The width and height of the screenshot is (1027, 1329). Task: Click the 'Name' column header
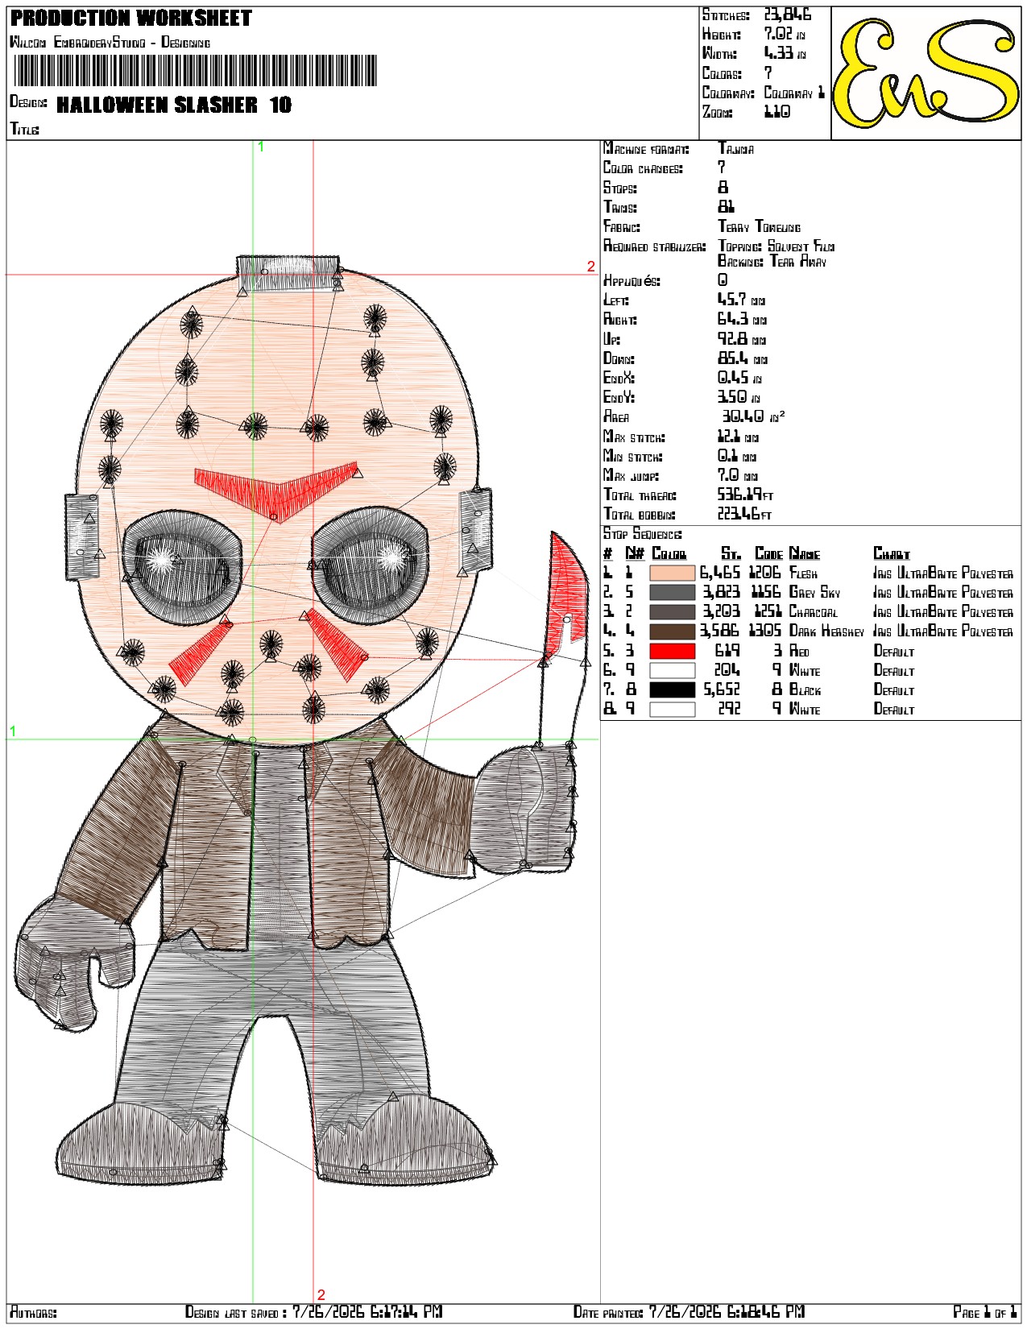pyautogui.click(x=805, y=553)
